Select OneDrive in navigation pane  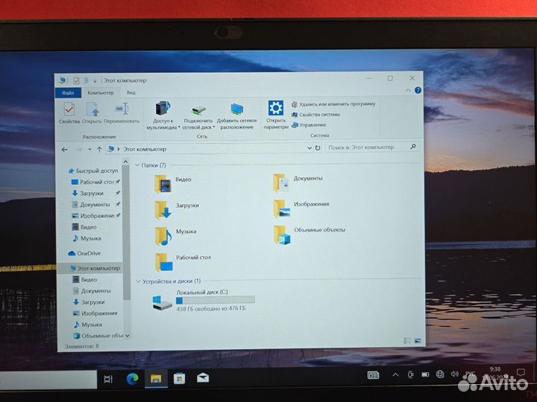84,253
